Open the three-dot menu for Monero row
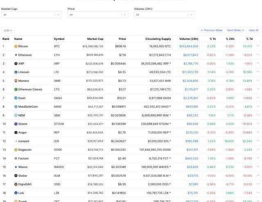Screen dimensions: 262x202 pyautogui.click(x=258, y=80)
